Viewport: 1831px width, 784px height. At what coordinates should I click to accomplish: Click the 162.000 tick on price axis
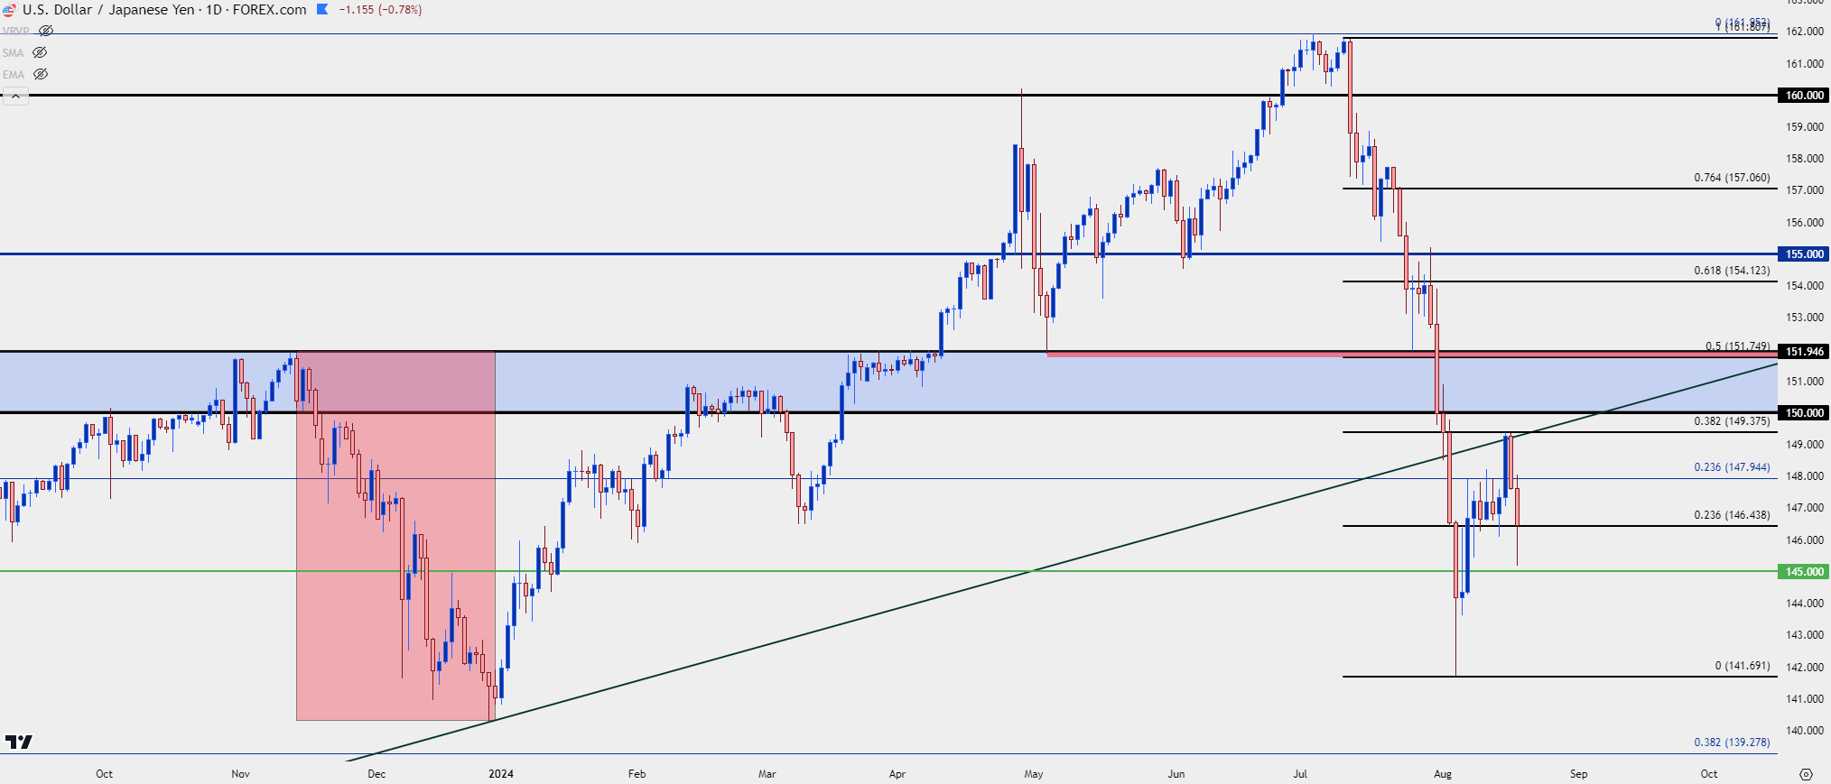click(1804, 32)
